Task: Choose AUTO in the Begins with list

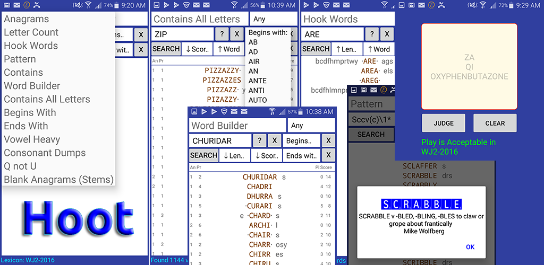Action: click(258, 100)
